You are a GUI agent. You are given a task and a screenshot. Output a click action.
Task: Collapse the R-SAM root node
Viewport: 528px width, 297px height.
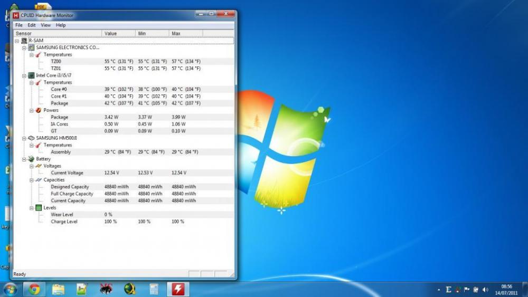[17, 41]
